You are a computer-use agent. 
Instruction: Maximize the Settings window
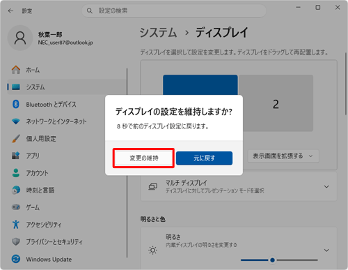(x=318, y=8)
